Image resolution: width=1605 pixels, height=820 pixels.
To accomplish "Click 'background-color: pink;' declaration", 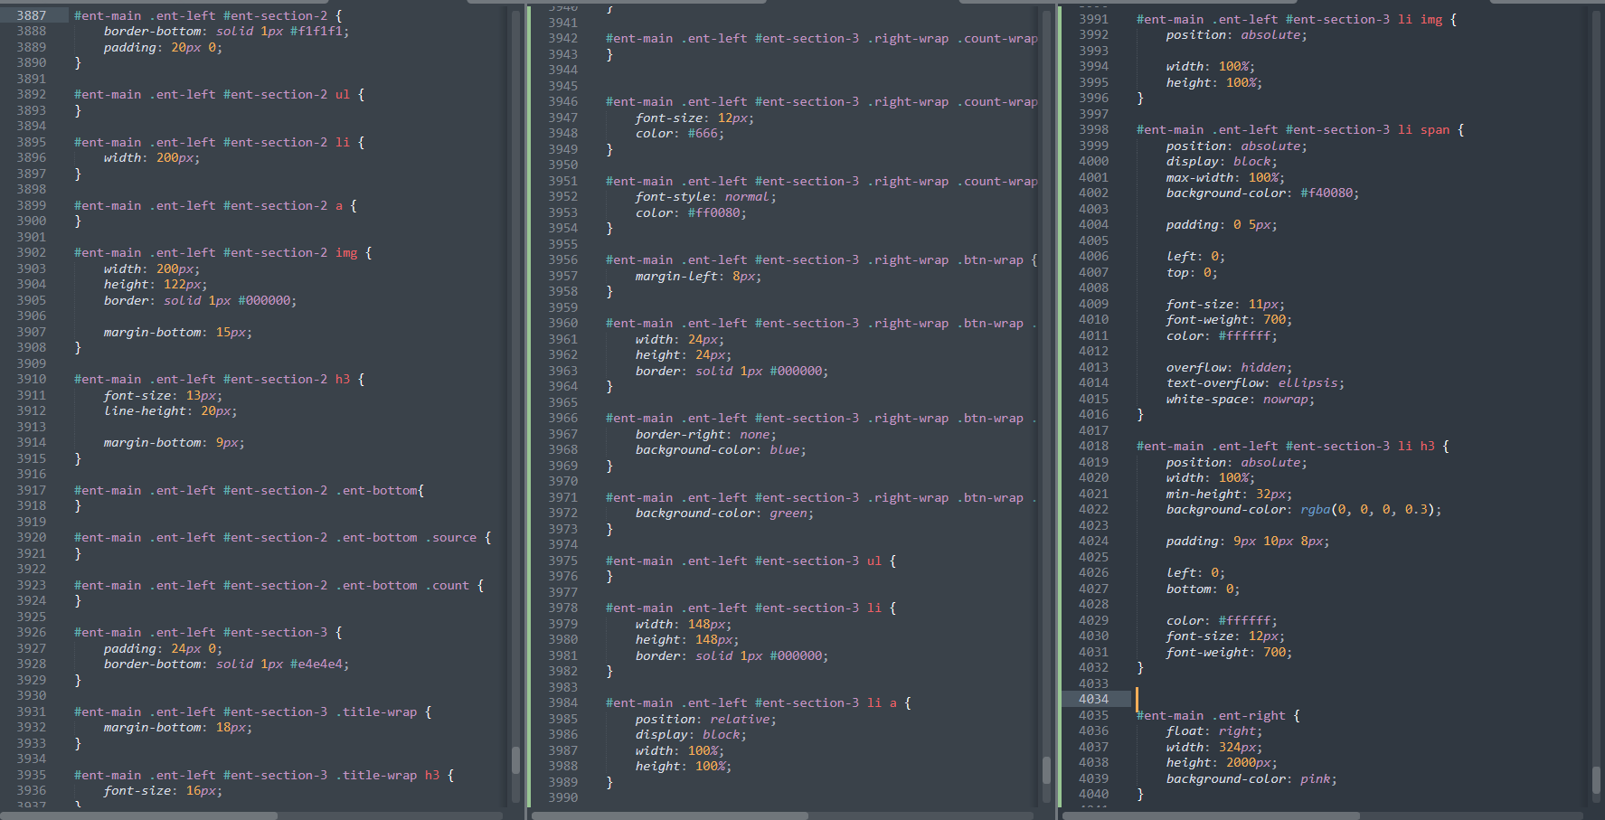I will click(x=1251, y=779).
